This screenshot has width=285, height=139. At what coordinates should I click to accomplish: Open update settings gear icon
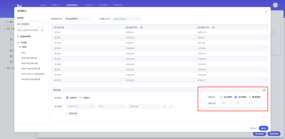click(264, 90)
